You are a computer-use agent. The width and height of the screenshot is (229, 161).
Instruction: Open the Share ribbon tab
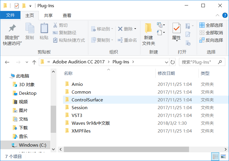coord(48,16)
